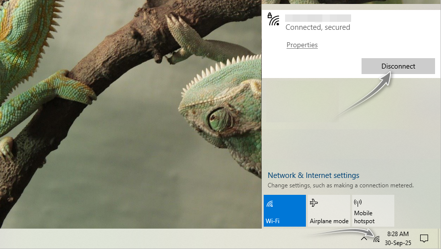The image size is (441, 249).
Task: Enable Airplane mode via its tile label
Action: click(329, 221)
